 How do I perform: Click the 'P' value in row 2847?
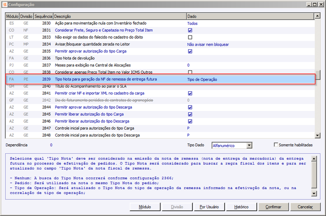188,128
